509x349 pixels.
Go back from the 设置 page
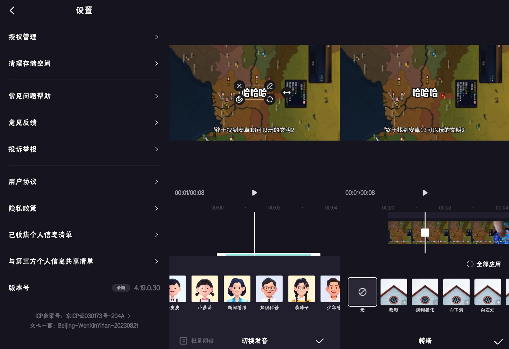click(x=12, y=11)
